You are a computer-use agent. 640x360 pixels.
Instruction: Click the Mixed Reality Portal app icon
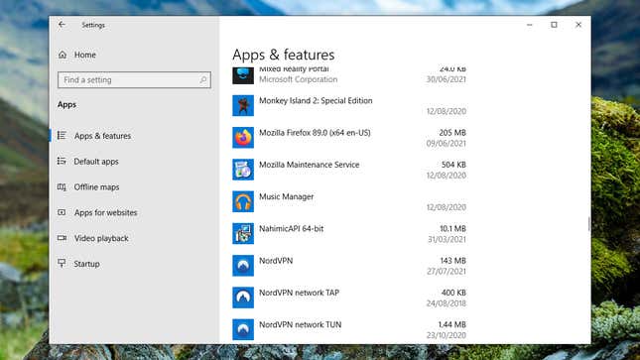[243, 75]
